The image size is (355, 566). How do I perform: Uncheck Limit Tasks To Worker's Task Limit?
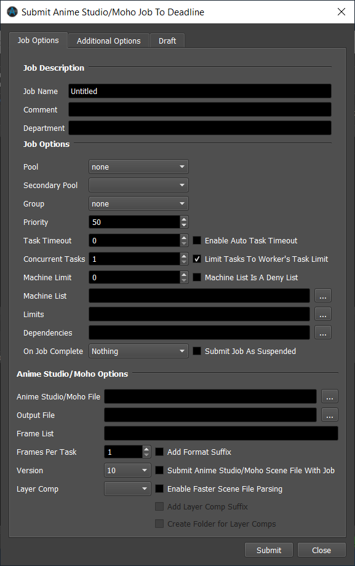click(x=197, y=259)
